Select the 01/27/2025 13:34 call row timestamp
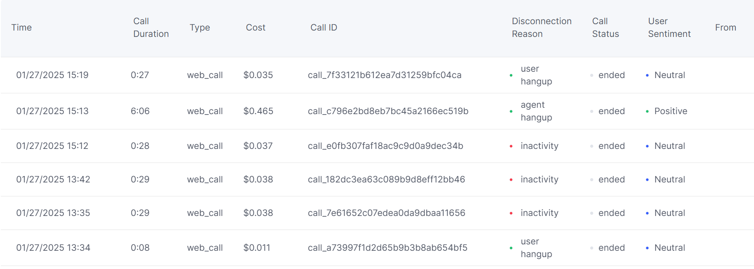 tap(53, 248)
